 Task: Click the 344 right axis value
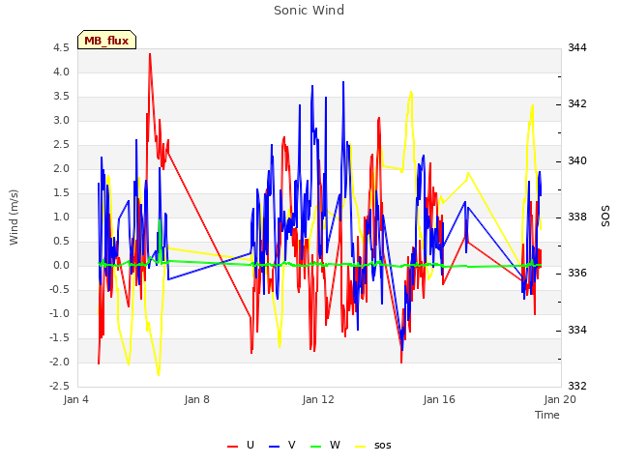577,48
